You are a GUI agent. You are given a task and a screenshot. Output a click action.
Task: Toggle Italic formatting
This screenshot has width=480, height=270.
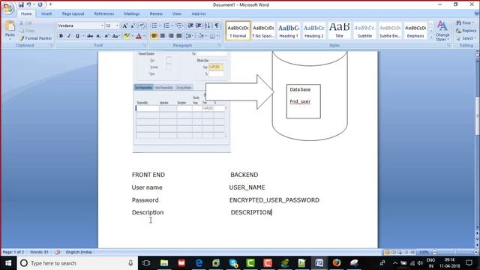69,36
